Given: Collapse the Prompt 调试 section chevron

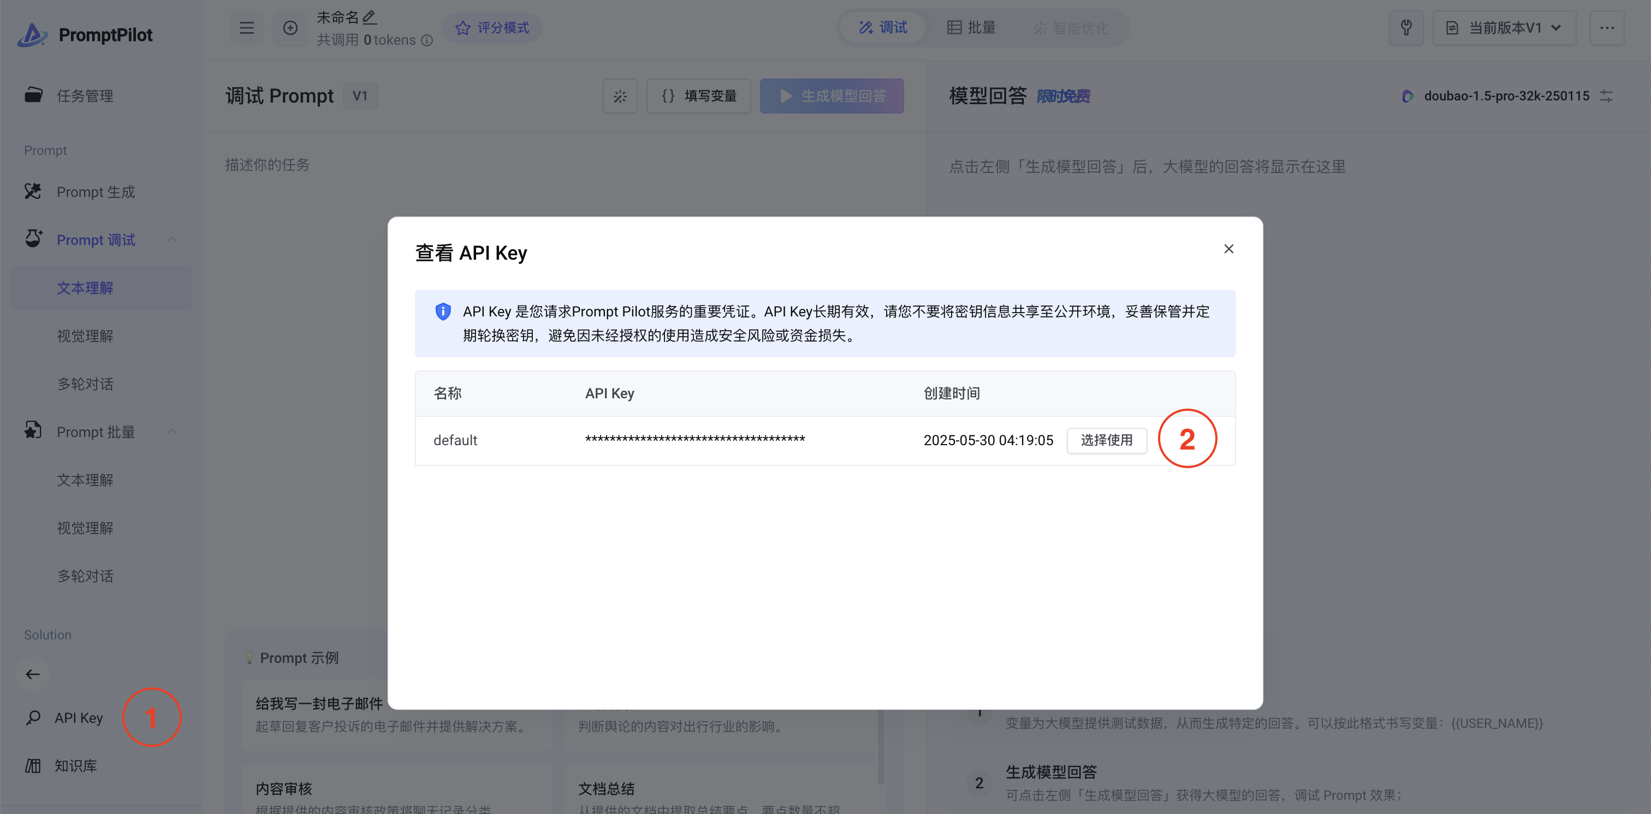Looking at the screenshot, I should (x=173, y=240).
